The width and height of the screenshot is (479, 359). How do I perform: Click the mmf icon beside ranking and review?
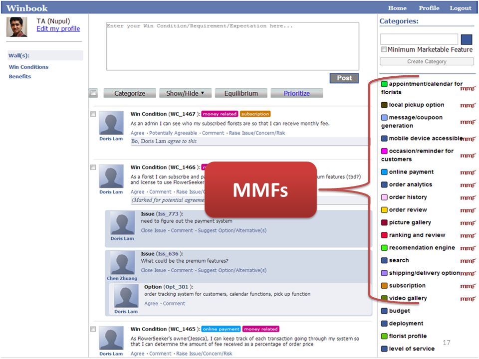point(468,235)
